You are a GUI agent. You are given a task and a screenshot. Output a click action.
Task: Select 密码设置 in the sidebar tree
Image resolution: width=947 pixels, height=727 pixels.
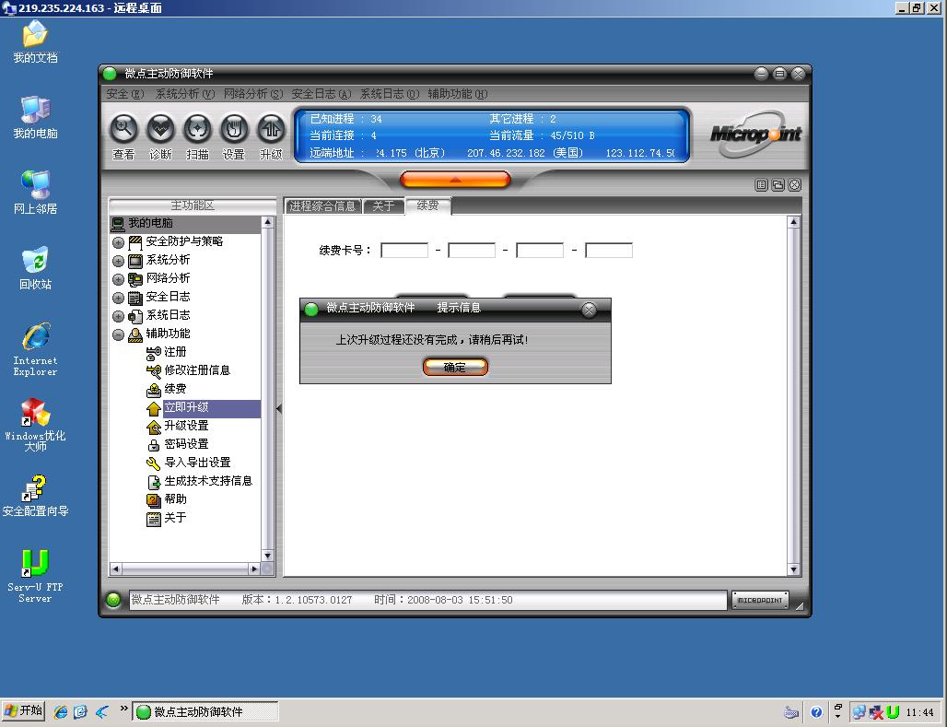(x=186, y=444)
